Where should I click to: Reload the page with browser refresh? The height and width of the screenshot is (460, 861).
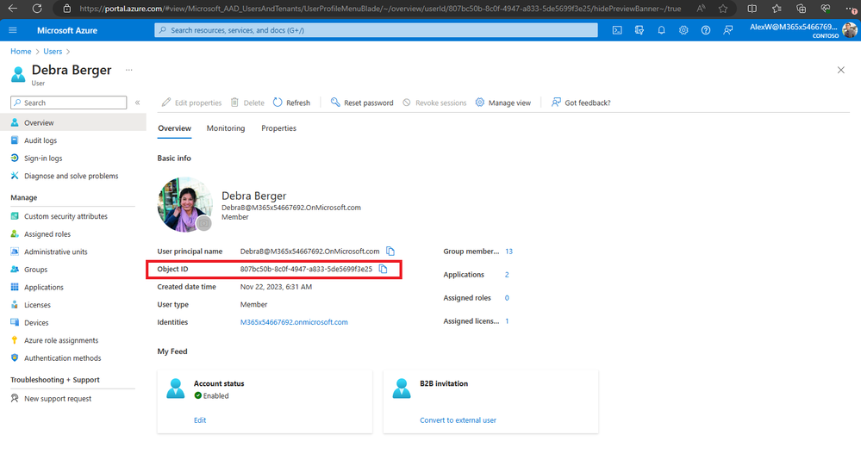37,9
